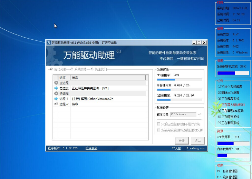
Task: Click the sleep Zz icon beside 进程-2
Action: (56, 104)
